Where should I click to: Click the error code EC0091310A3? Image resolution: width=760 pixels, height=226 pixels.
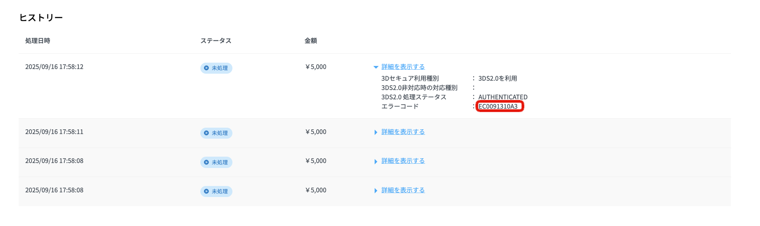pyautogui.click(x=498, y=107)
